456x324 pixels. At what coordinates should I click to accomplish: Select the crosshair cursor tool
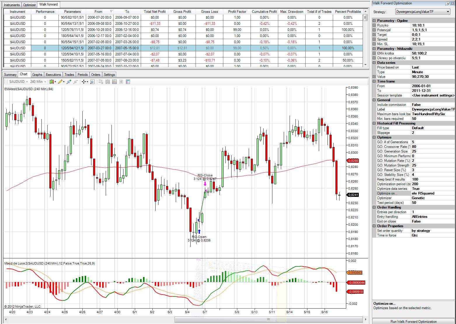click(84, 82)
